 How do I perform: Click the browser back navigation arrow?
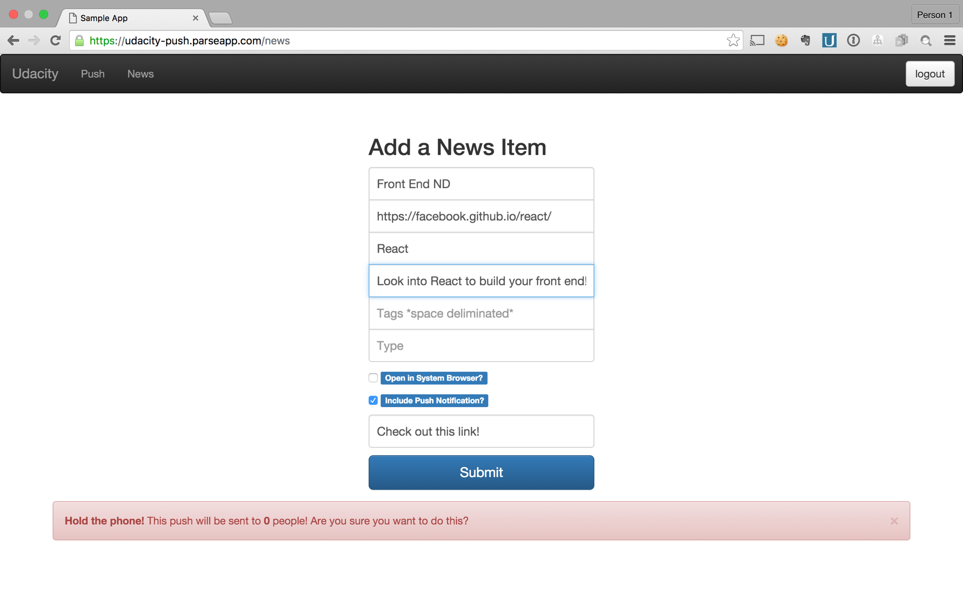coord(13,40)
